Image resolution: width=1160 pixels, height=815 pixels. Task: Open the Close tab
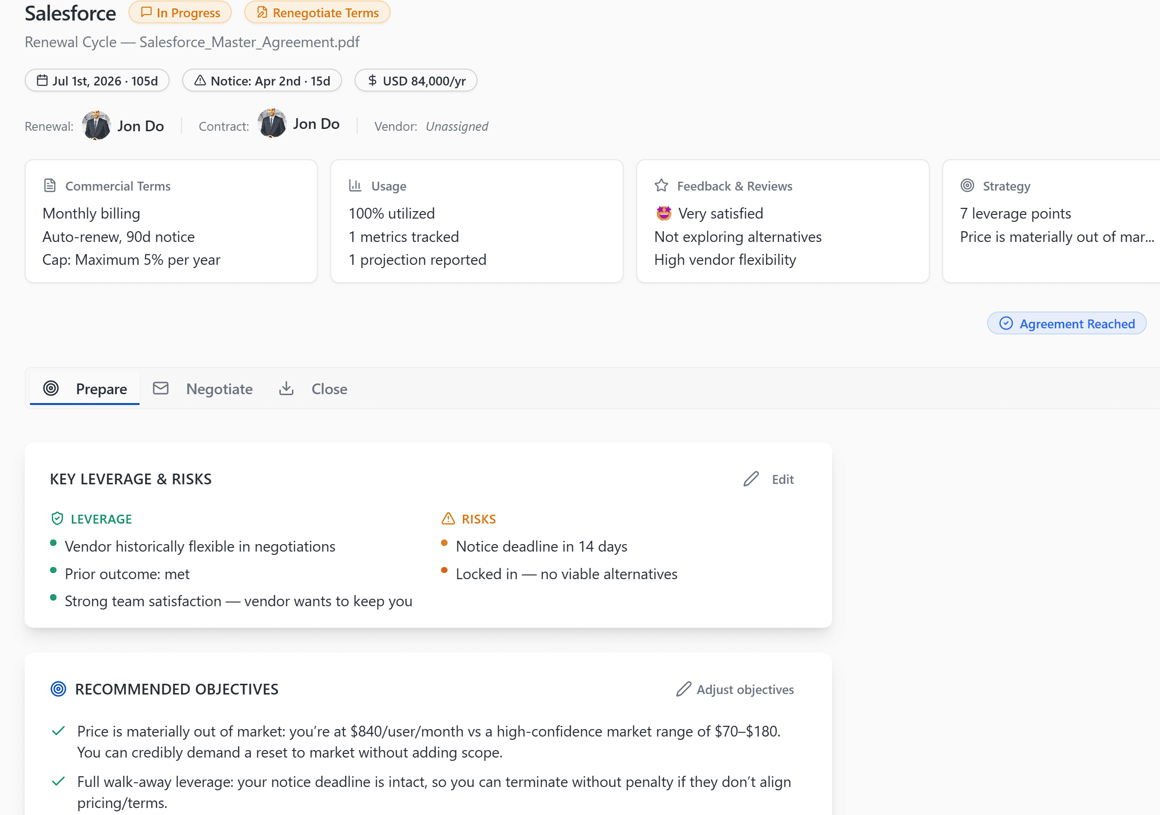[313, 389]
